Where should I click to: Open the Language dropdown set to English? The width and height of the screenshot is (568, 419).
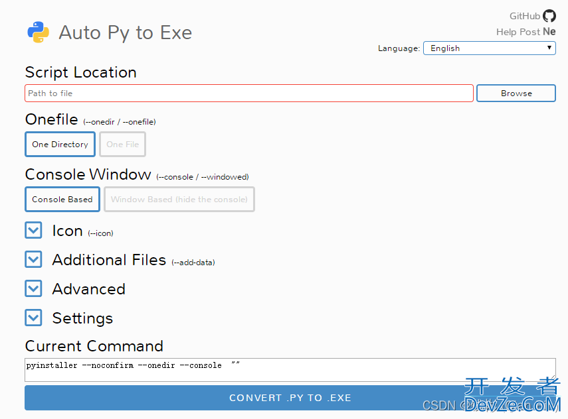click(490, 48)
